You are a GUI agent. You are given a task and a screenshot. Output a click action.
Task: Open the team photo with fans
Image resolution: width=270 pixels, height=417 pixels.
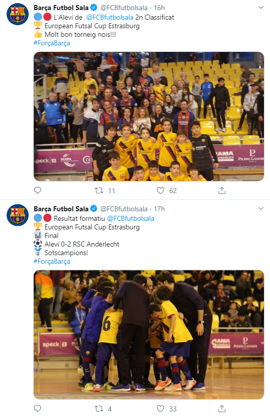[x=149, y=116]
